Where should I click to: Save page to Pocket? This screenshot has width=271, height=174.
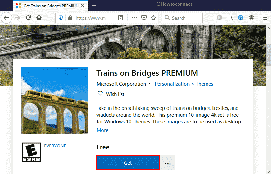click(144, 18)
